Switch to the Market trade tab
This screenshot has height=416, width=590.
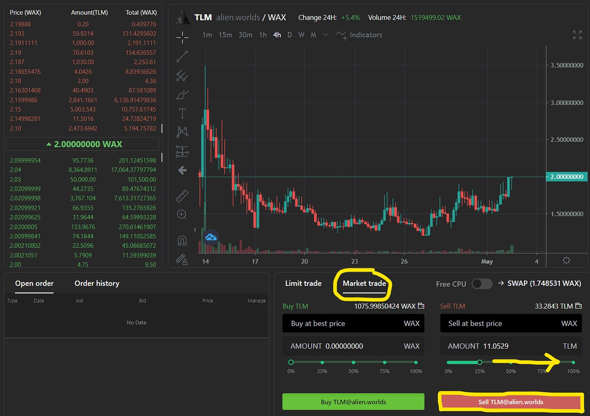pyautogui.click(x=364, y=283)
